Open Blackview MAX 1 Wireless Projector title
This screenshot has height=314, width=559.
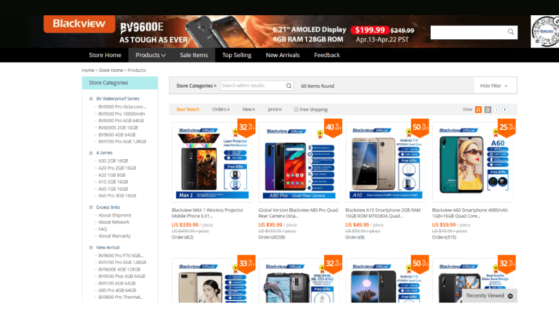click(x=207, y=213)
